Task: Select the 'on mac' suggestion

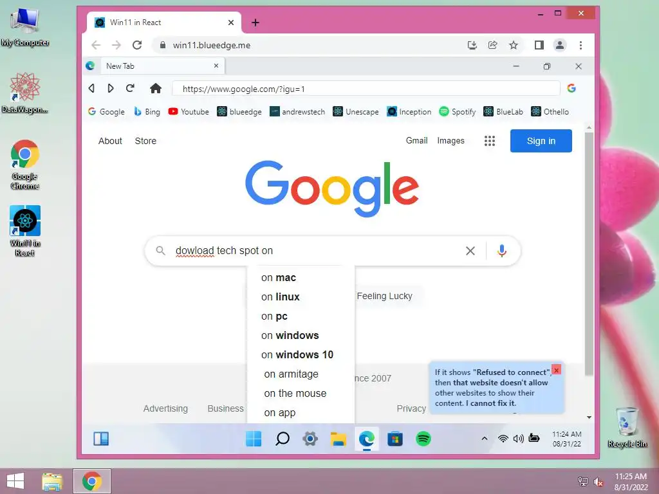Action: pyautogui.click(x=301, y=278)
